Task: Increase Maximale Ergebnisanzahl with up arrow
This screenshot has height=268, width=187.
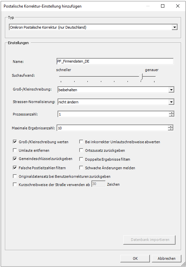Action: (x=170, y=126)
